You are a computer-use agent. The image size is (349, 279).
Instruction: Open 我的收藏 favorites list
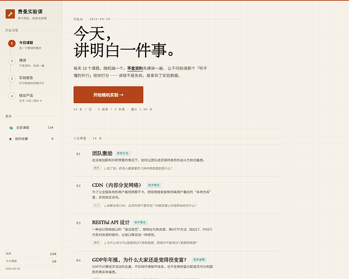tap(31, 139)
